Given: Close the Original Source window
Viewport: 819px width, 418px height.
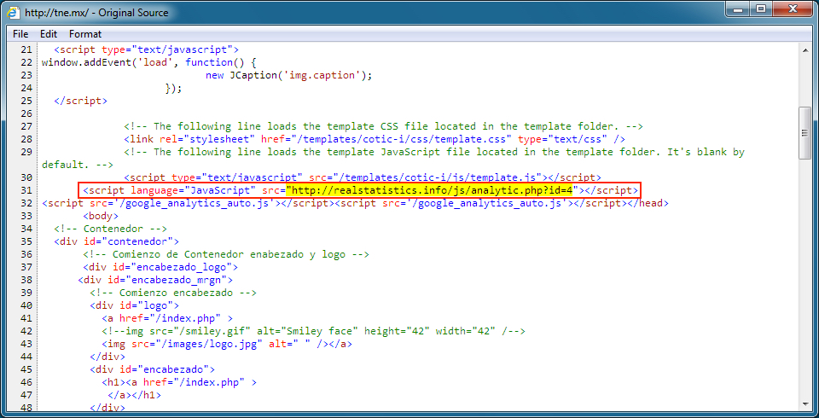Looking at the screenshot, I should tap(792, 9).
